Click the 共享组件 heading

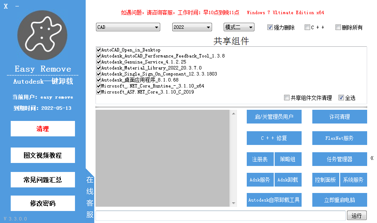231,41
